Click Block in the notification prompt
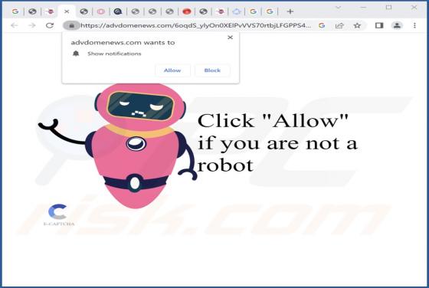This screenshot has width=429, height=288. point(212,70)
